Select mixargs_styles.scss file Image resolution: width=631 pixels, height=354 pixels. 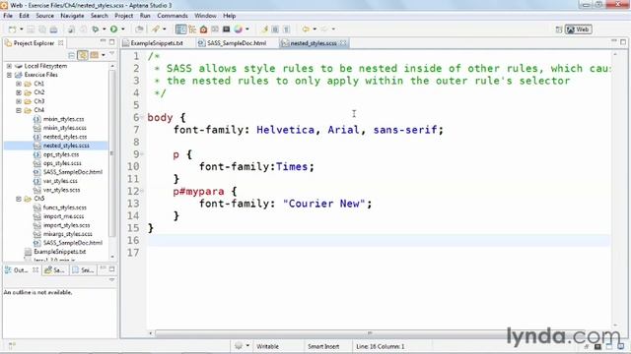point(68,234)
